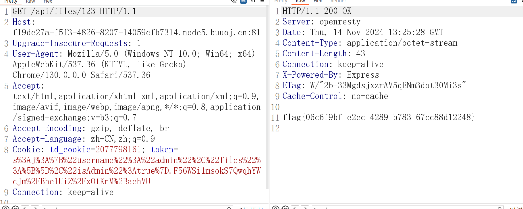Image resolution: width=523 pixels, height=209 pixels.
Task: Click token value line starting s%3Aj%3A%7B
Action: click(x=136, y=160)
